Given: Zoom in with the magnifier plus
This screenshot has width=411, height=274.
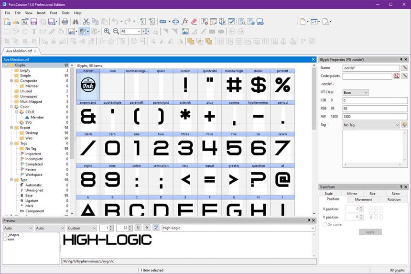Looking at the screenshot, I should [107, 32].
